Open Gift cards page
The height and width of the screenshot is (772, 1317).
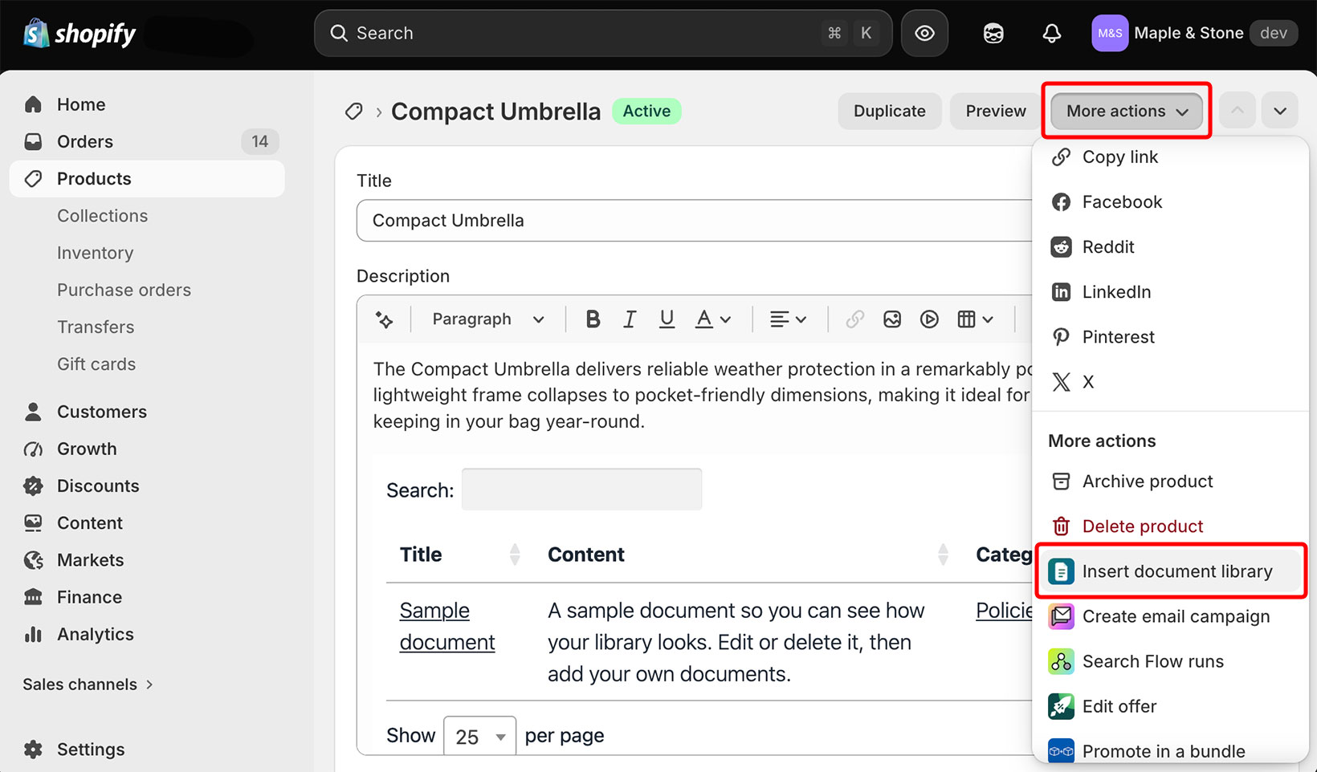tap(96, 364)
